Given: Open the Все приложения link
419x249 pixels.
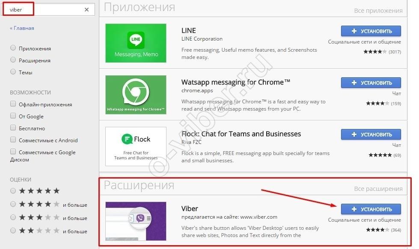Looking at the screenshot, I should click(378, 10).
